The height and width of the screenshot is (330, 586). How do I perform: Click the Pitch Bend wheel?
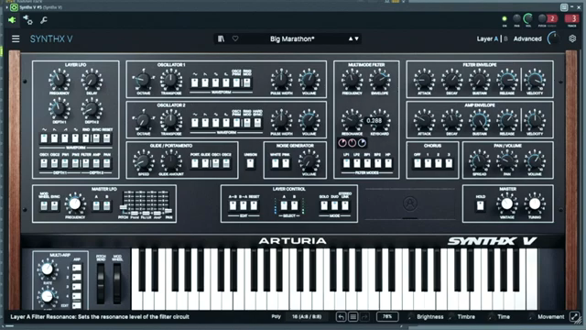click(101, 283)
